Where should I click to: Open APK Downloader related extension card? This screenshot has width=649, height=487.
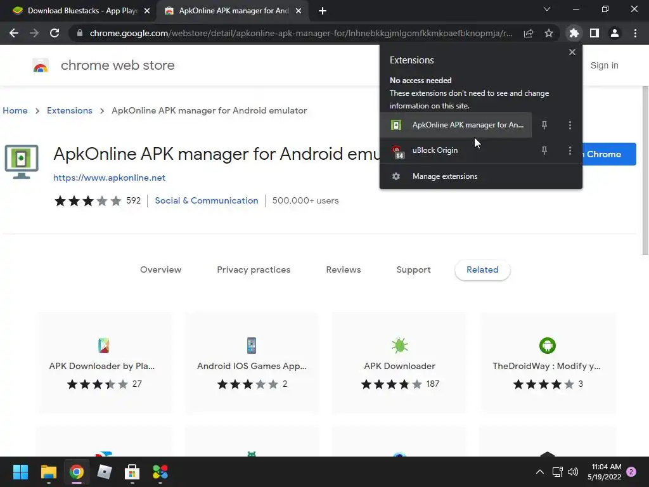point(399,363)
